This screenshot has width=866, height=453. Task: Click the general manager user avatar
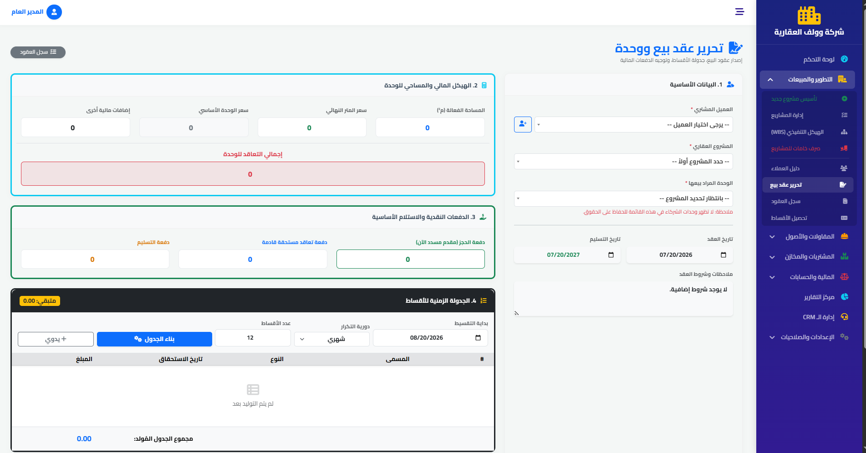point(54,12)
